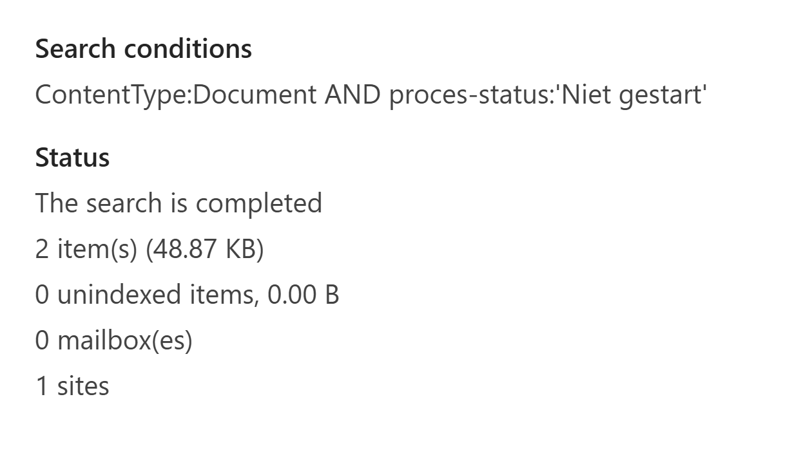The image size is (801, 473).
Task: Click the word sites
Action: tap(83, 386)
